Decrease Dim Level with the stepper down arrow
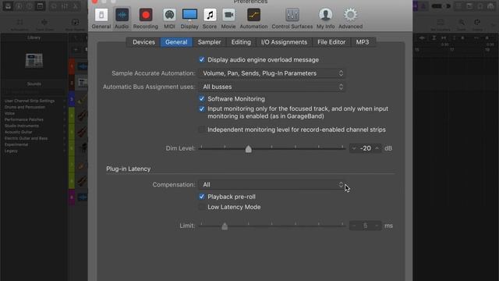 [354, 148]
